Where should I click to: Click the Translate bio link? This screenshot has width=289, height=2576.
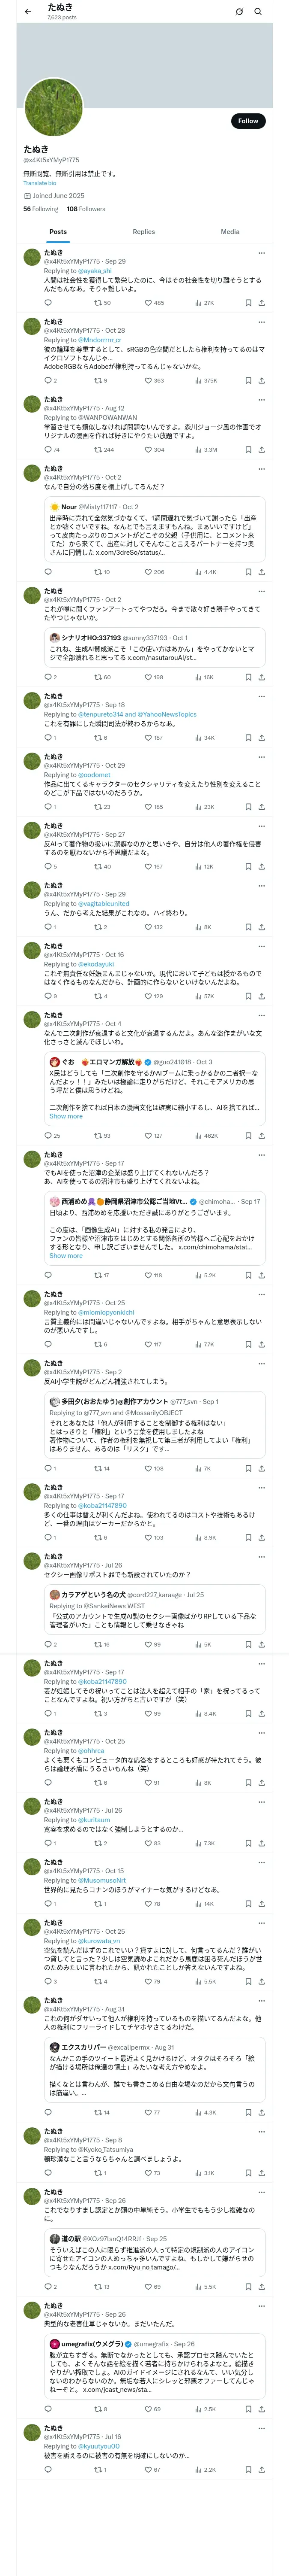tap(40, 183)
